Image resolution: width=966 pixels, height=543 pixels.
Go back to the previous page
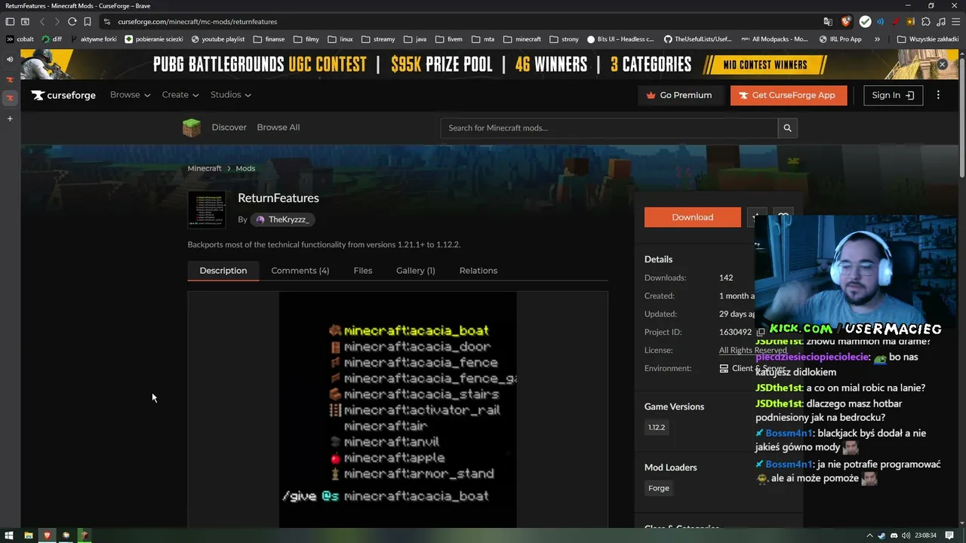point(42,22)
